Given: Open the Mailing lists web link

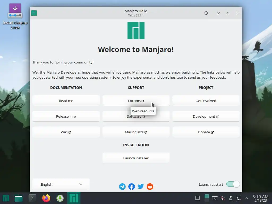Looking at the screenshot, I should 136,132.
